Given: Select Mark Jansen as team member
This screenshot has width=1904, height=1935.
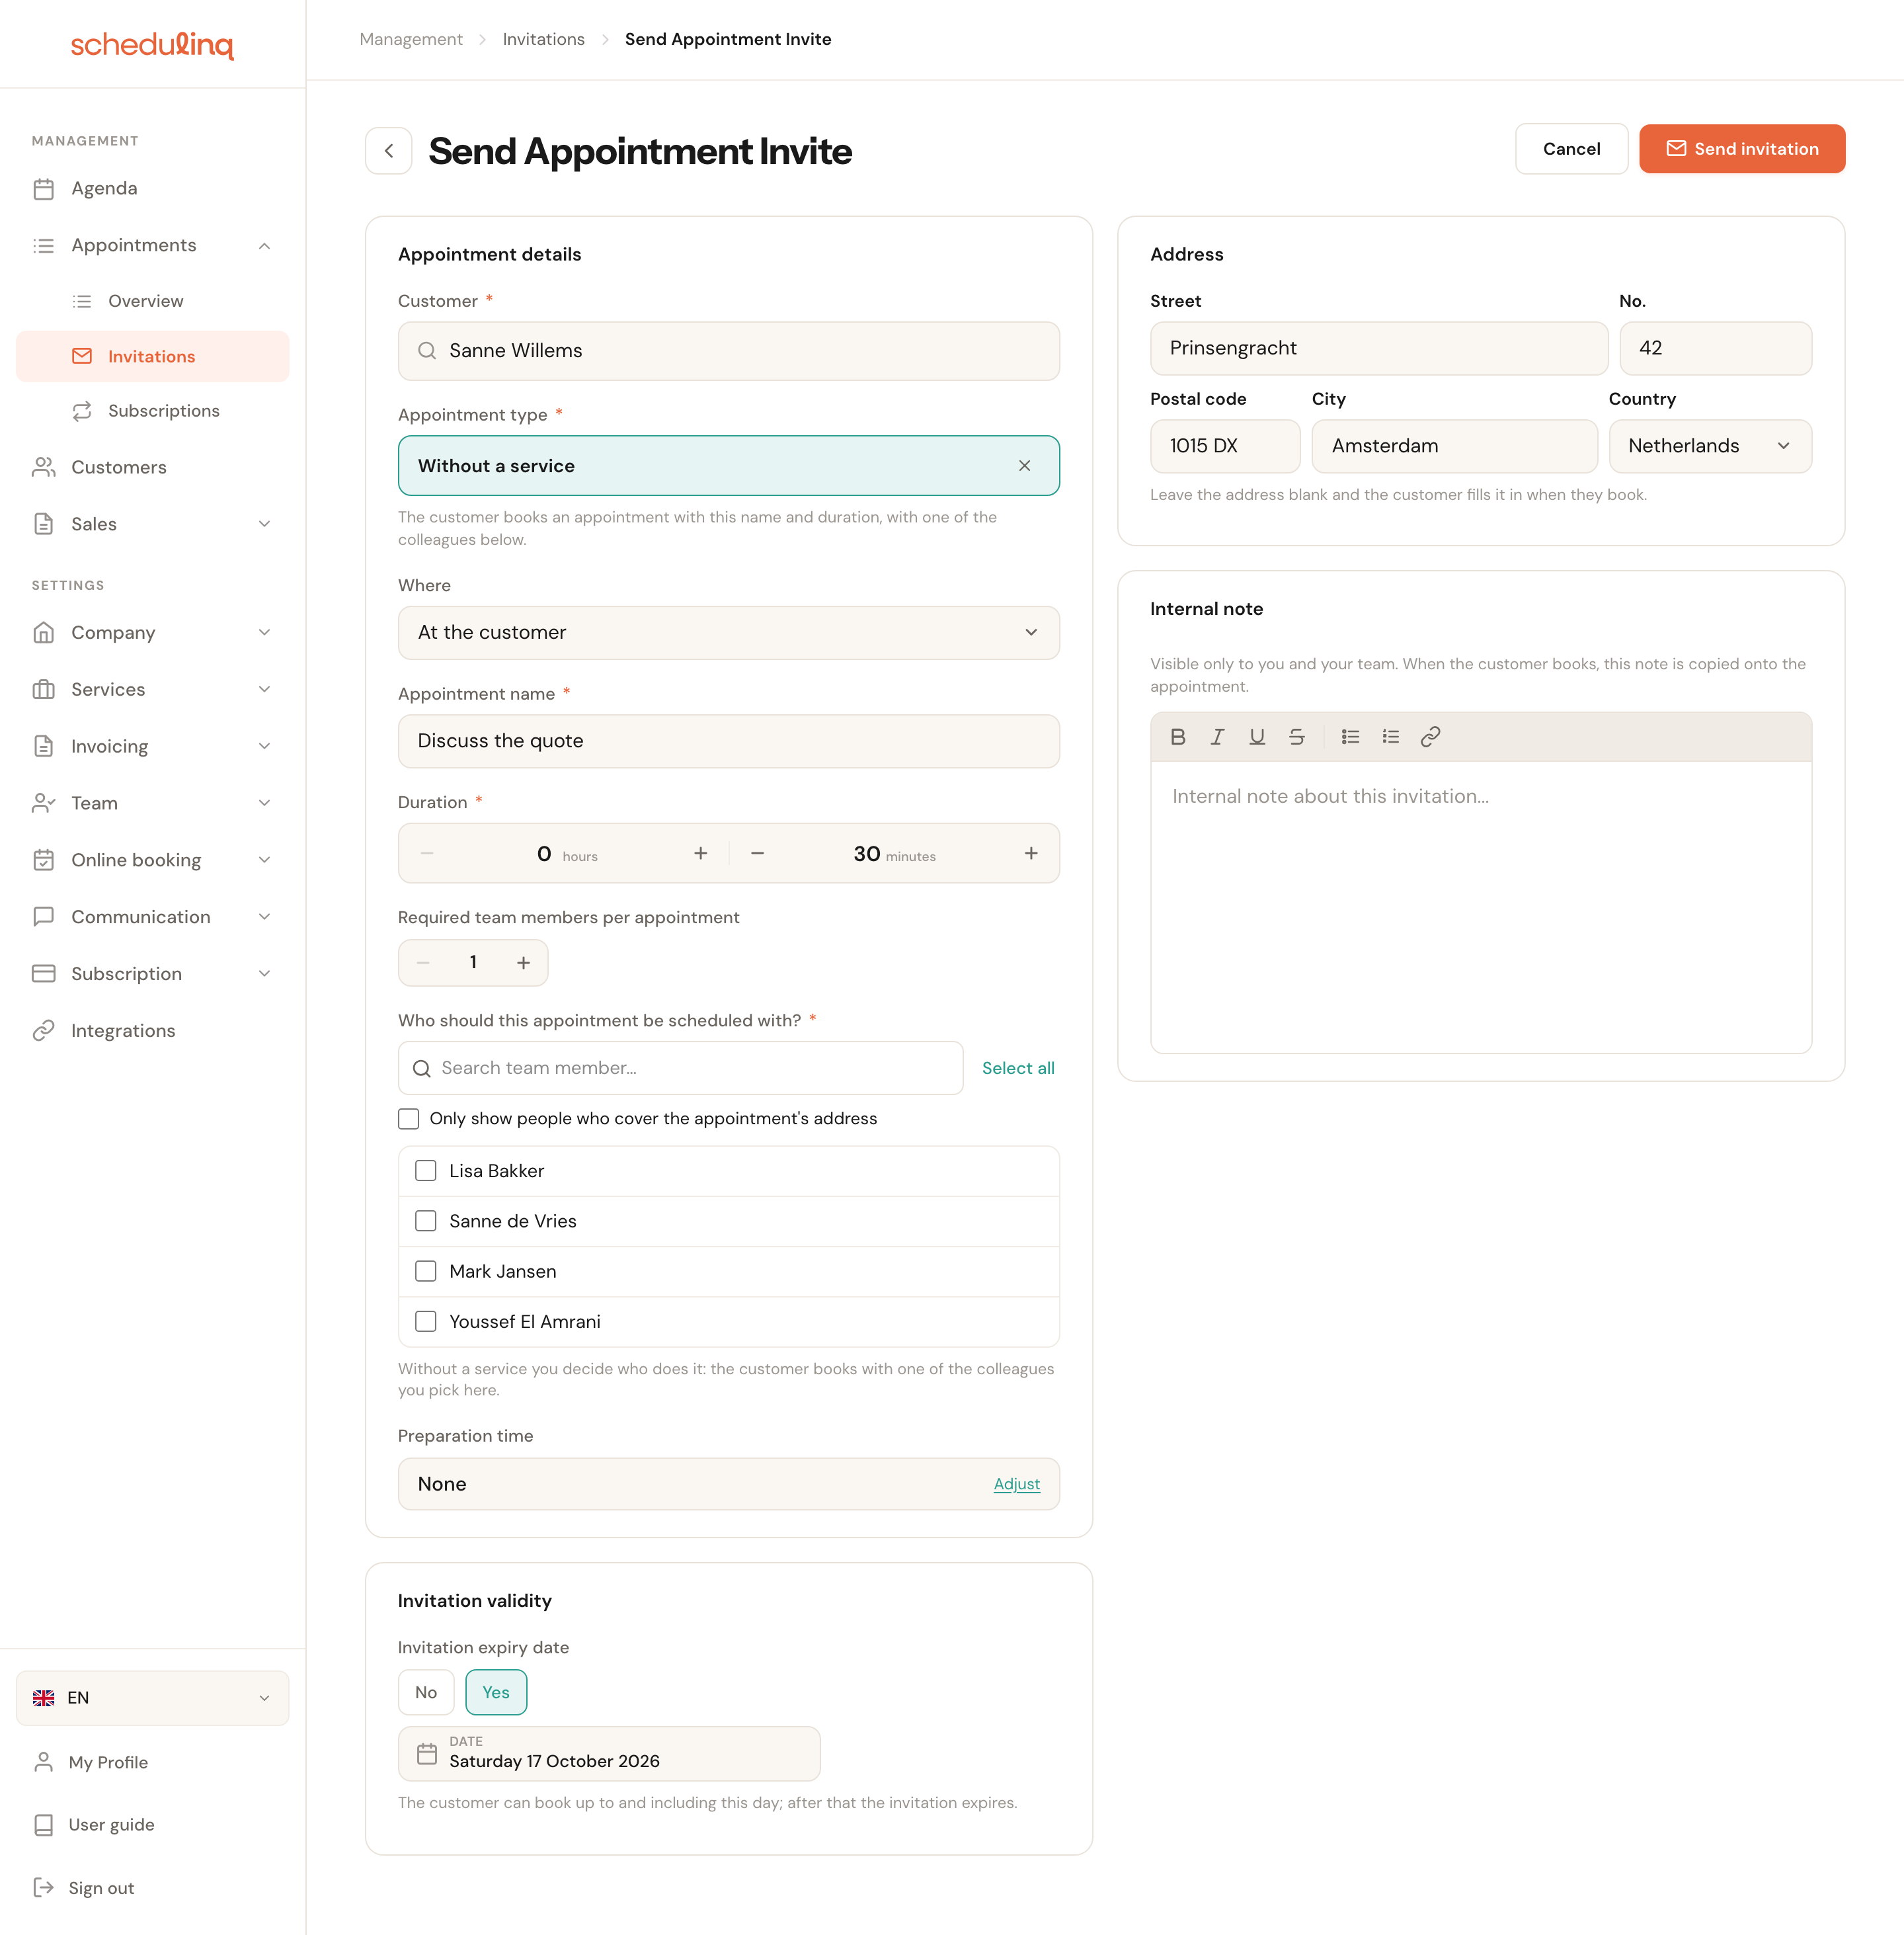Looking at the screenshot, I should 426,1270.
